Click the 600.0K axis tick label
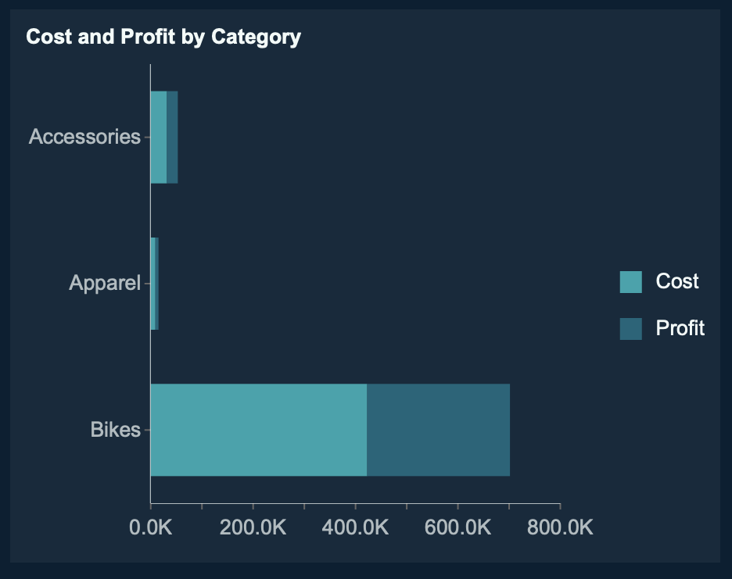Screen dimensions: 732x579 (457, 527)
